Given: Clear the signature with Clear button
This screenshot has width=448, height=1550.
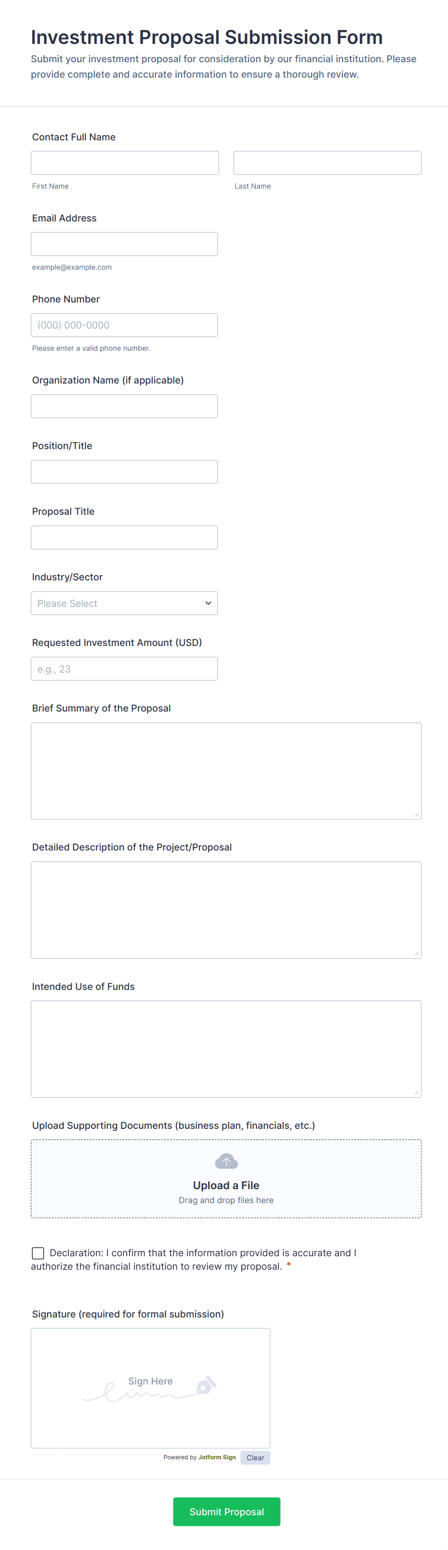Looking at the screenshot, I should click(x=255, y=1457).
